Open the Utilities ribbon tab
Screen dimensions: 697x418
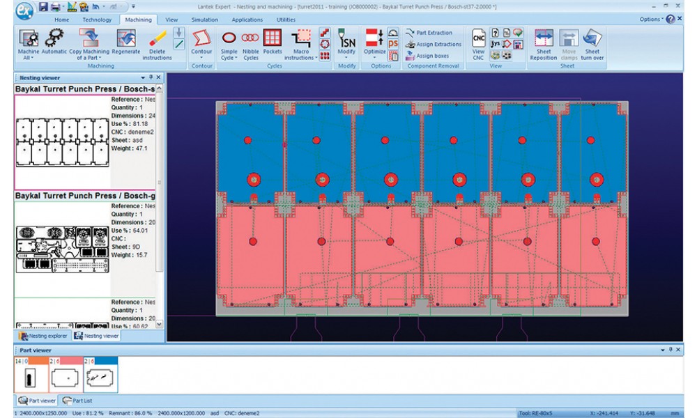click(286, 20)
